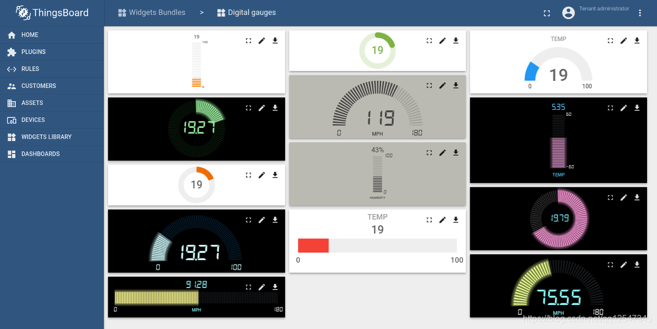Open the ThingsBoard logo home link
The width and height of the screenshot is (657, 329).
[52, 13]
